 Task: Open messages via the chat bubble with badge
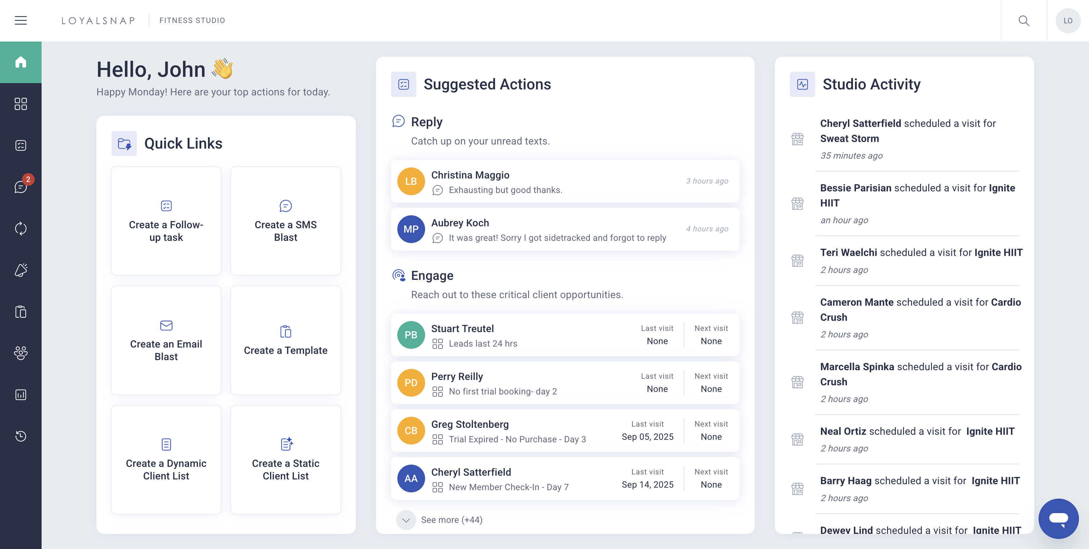[21, 187]
